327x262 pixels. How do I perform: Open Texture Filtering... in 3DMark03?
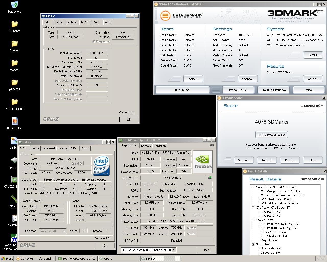click(274, 90)
